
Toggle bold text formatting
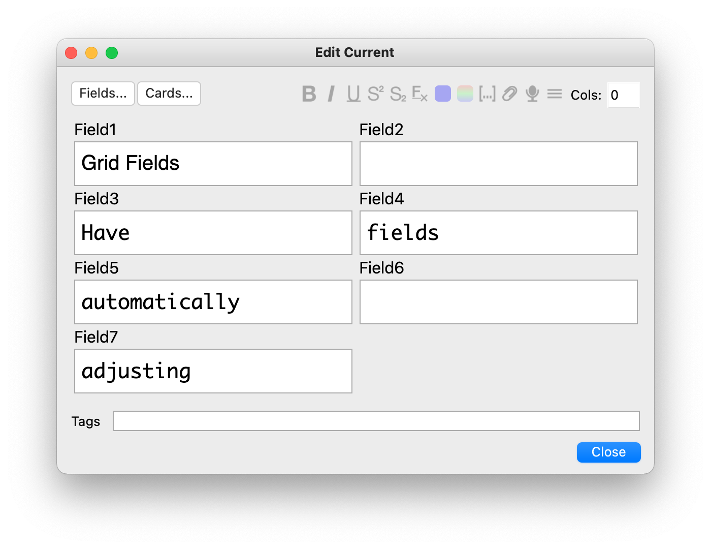click(x=309, y=94)
